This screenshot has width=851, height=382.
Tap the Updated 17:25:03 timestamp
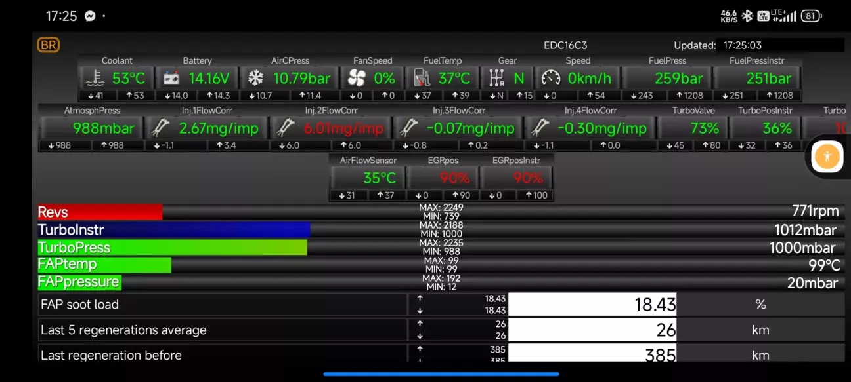pyautogui.click(x=718, y=45)
